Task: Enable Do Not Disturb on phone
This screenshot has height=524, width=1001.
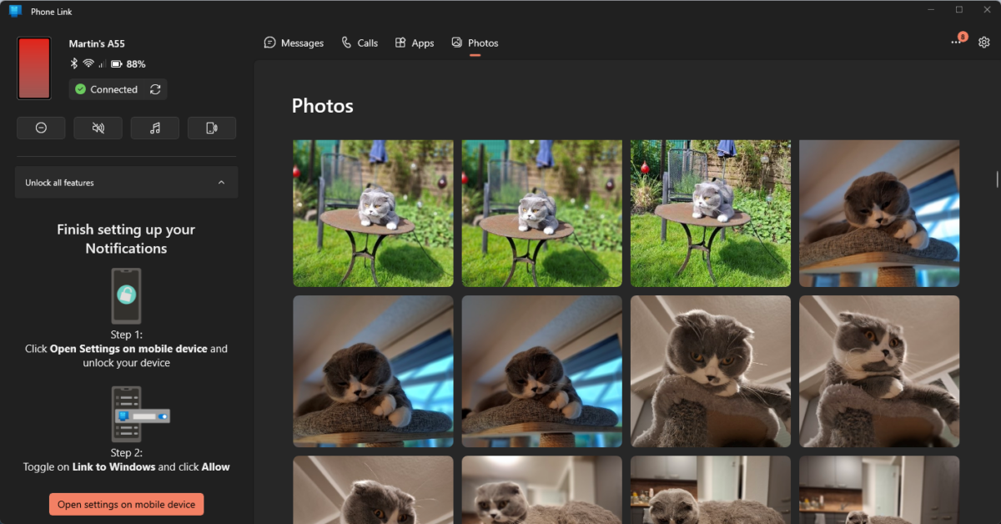Action: [x=41, y=128]
